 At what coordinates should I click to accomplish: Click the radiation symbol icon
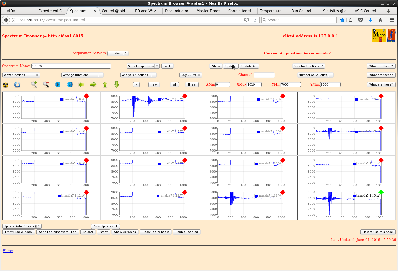[6, 85]
